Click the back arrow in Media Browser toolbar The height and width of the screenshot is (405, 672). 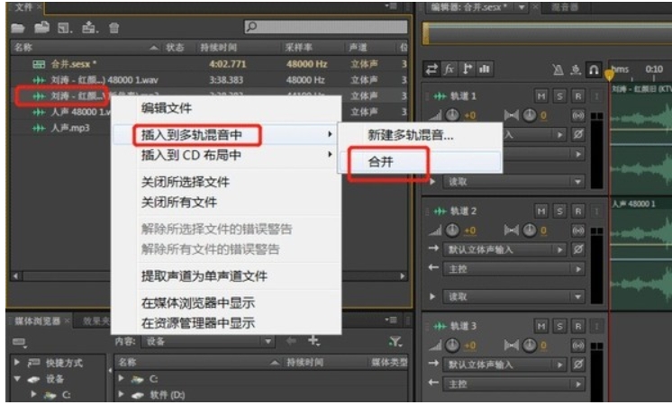click(292, 341)
